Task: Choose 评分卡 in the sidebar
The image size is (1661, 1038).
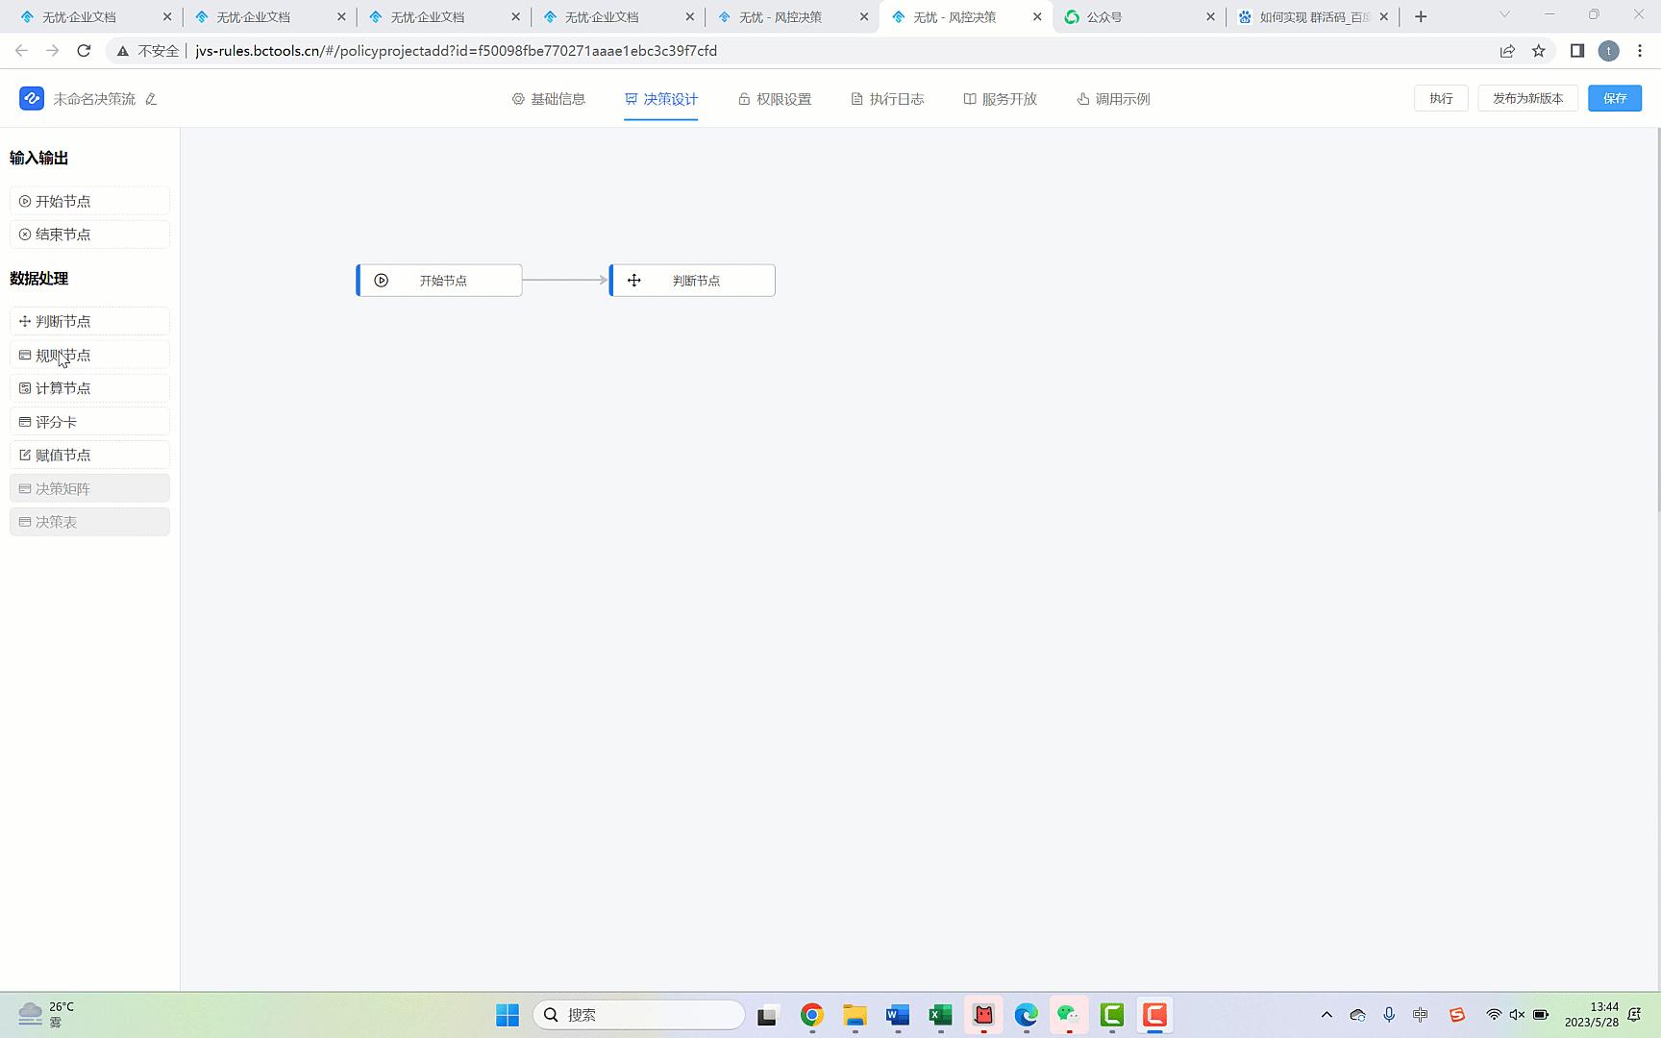Action: [89, 422]
